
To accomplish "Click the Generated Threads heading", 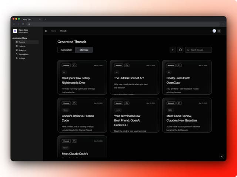I will pyautogui.click(x=72, y=42).
